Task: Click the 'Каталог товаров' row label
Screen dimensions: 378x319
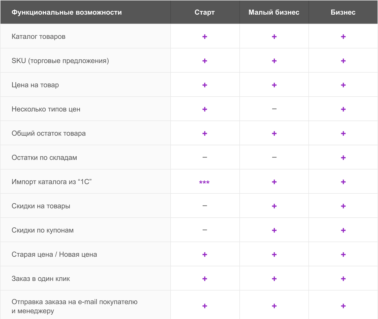Action: click(x=39, y=37)
